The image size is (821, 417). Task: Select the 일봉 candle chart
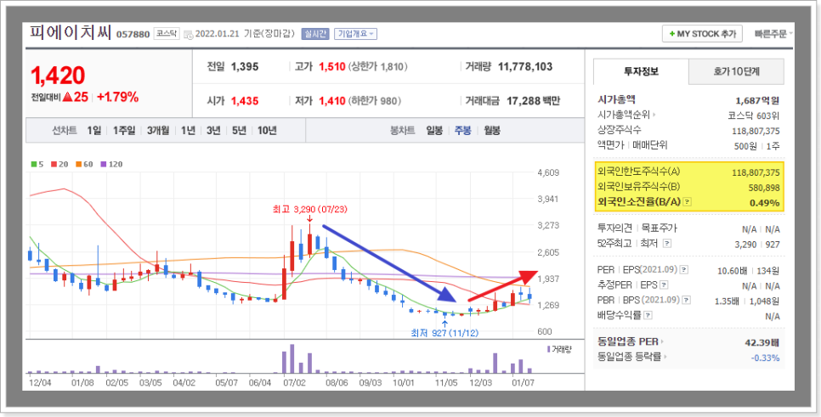434,131
